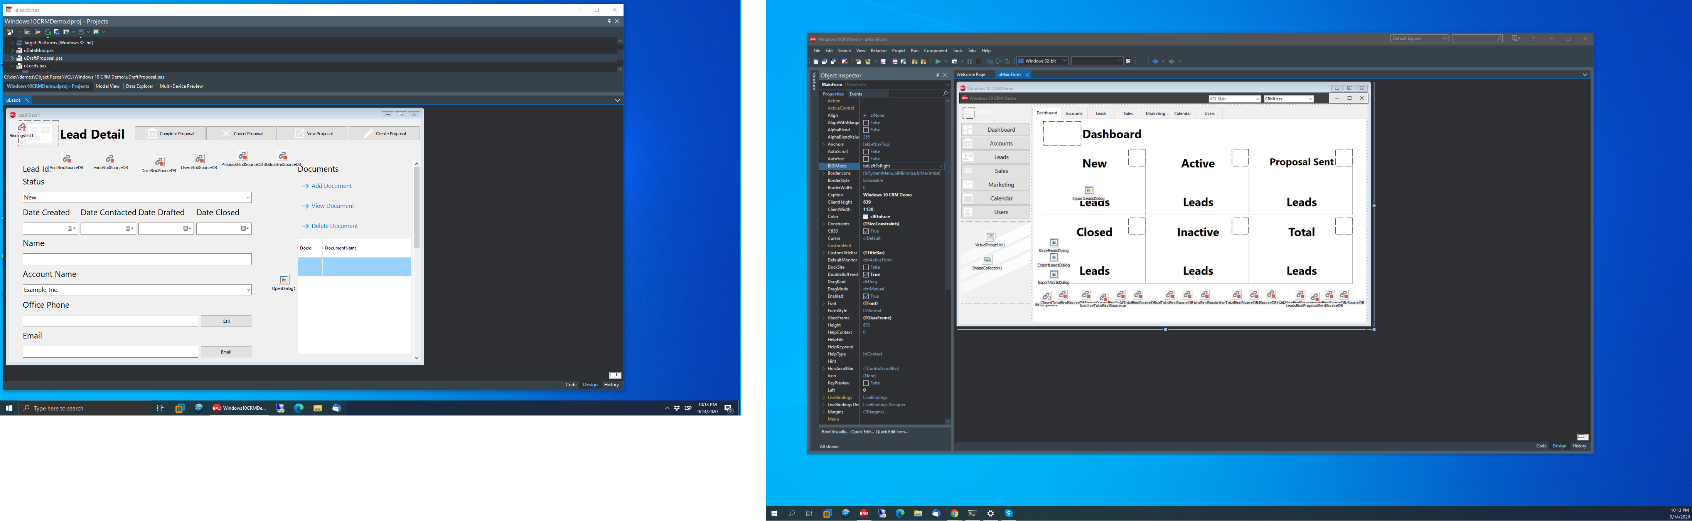Select the ExportAcctsDialog component icon
The height and width of the screenshot is (521, 1692).
[x=1053, y=275]
